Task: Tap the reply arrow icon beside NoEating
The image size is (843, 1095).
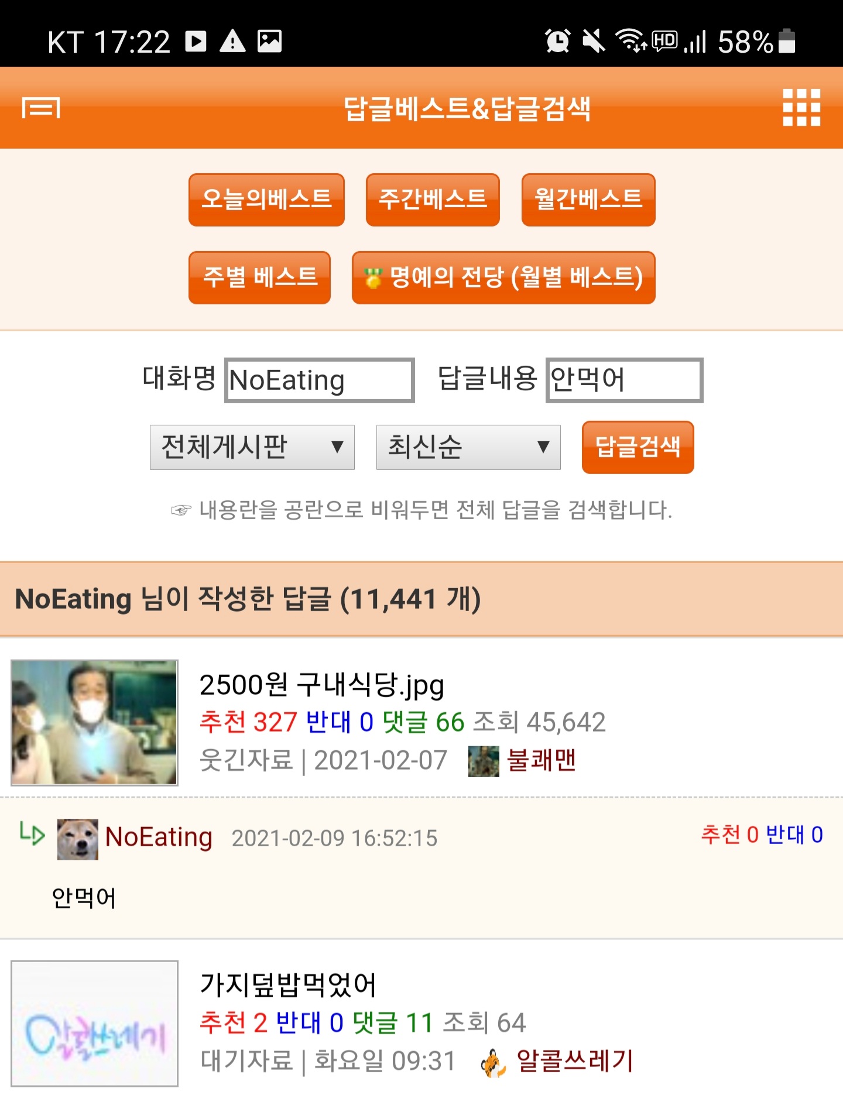Action: pos(32,833)
